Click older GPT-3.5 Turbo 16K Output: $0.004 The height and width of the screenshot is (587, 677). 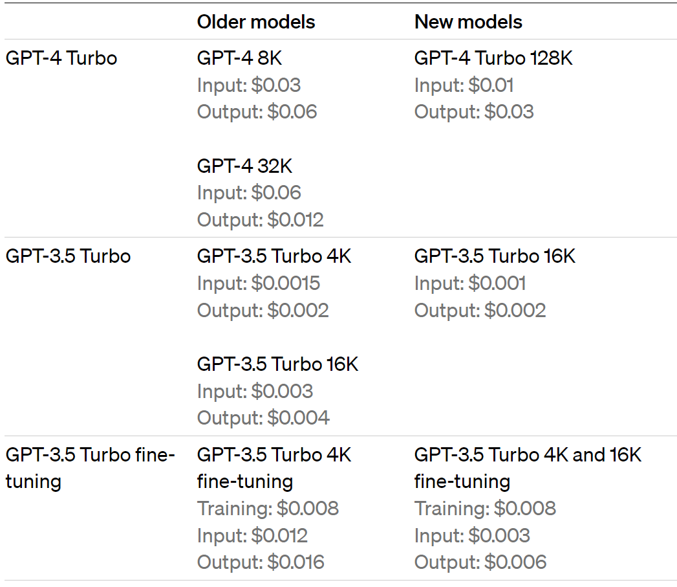pyautogui.click(x=263, y=418)
